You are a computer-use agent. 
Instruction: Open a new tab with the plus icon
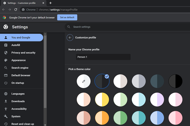coord(50,3)
